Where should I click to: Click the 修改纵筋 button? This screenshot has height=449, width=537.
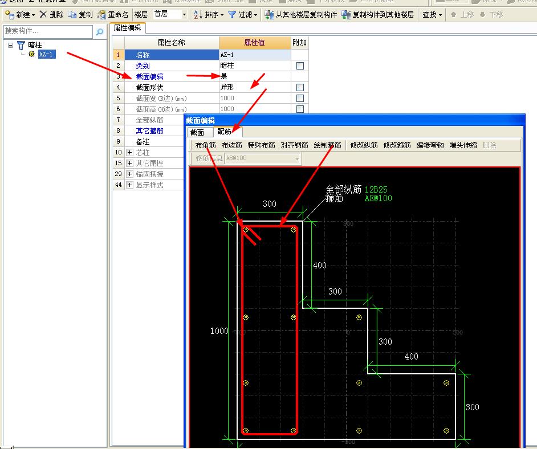click(364, 145)
